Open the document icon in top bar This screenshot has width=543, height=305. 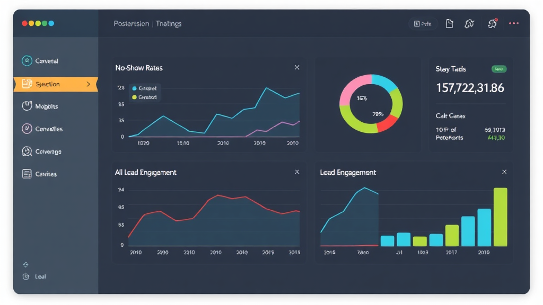point(449,23)
